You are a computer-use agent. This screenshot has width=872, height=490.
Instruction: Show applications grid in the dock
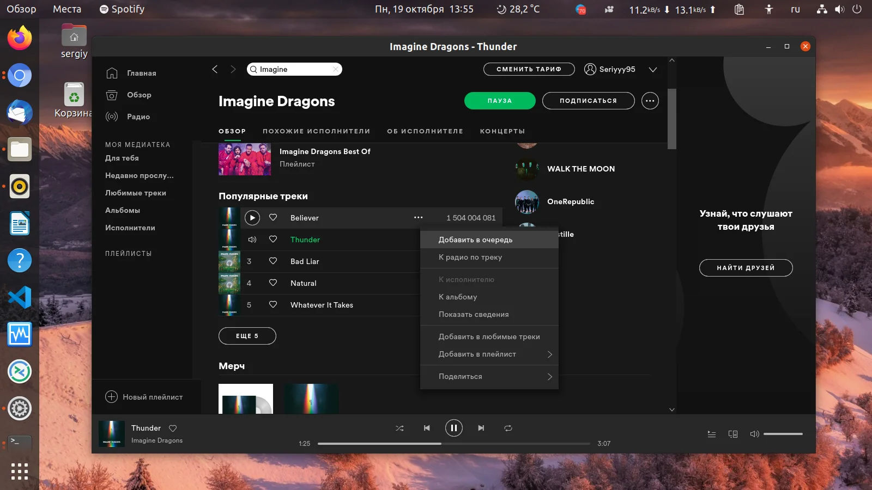(20, 471)
